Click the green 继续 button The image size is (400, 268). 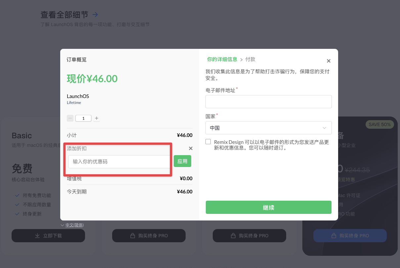(x=269, y=207)
